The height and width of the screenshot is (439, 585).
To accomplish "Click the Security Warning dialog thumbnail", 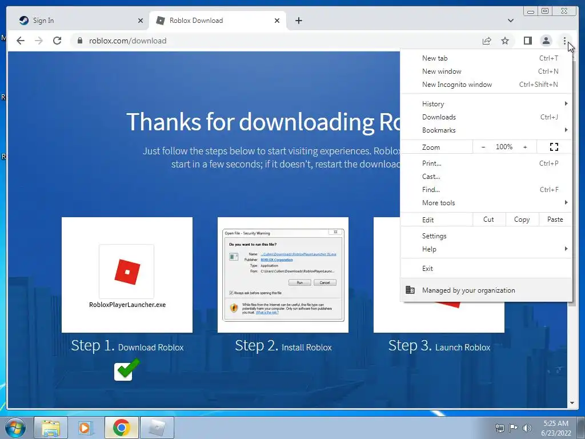I will (283, 275).
